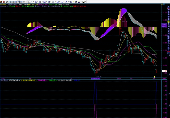Click the 9.27 current price tag
Viewport: 170px width, 118px height.
[164, 71]
